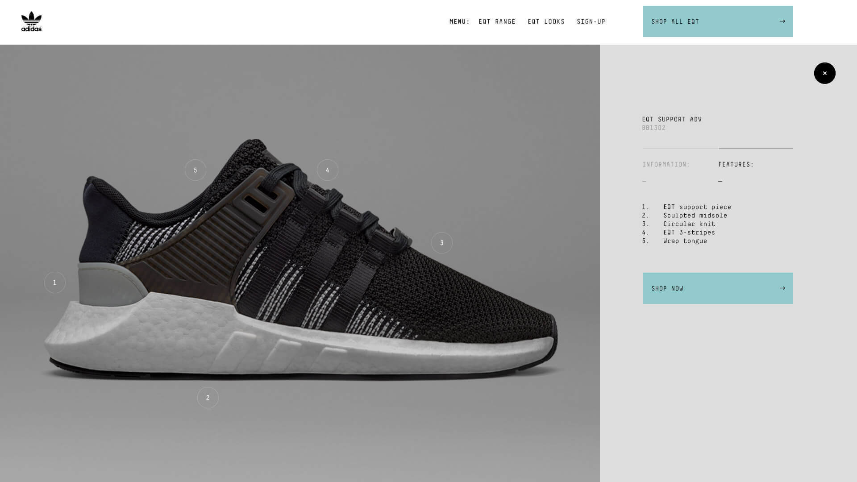Screen dimensions: 857x482
Task: Open the EQT Looks menu item
Action: (546, 21)
